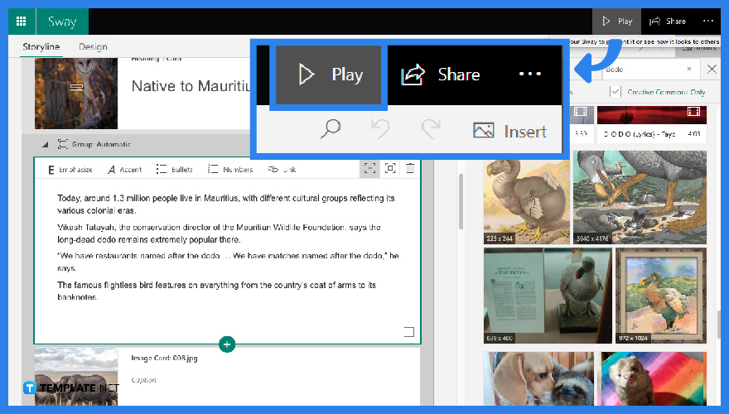
Task: Click paragraph starting 'We have restaurants named'
Action: 228,262
